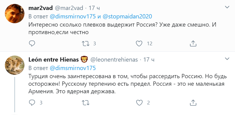Open the @stopmaidan2020 mention link
Screen dimensions: 235x115
coord(127,16)
